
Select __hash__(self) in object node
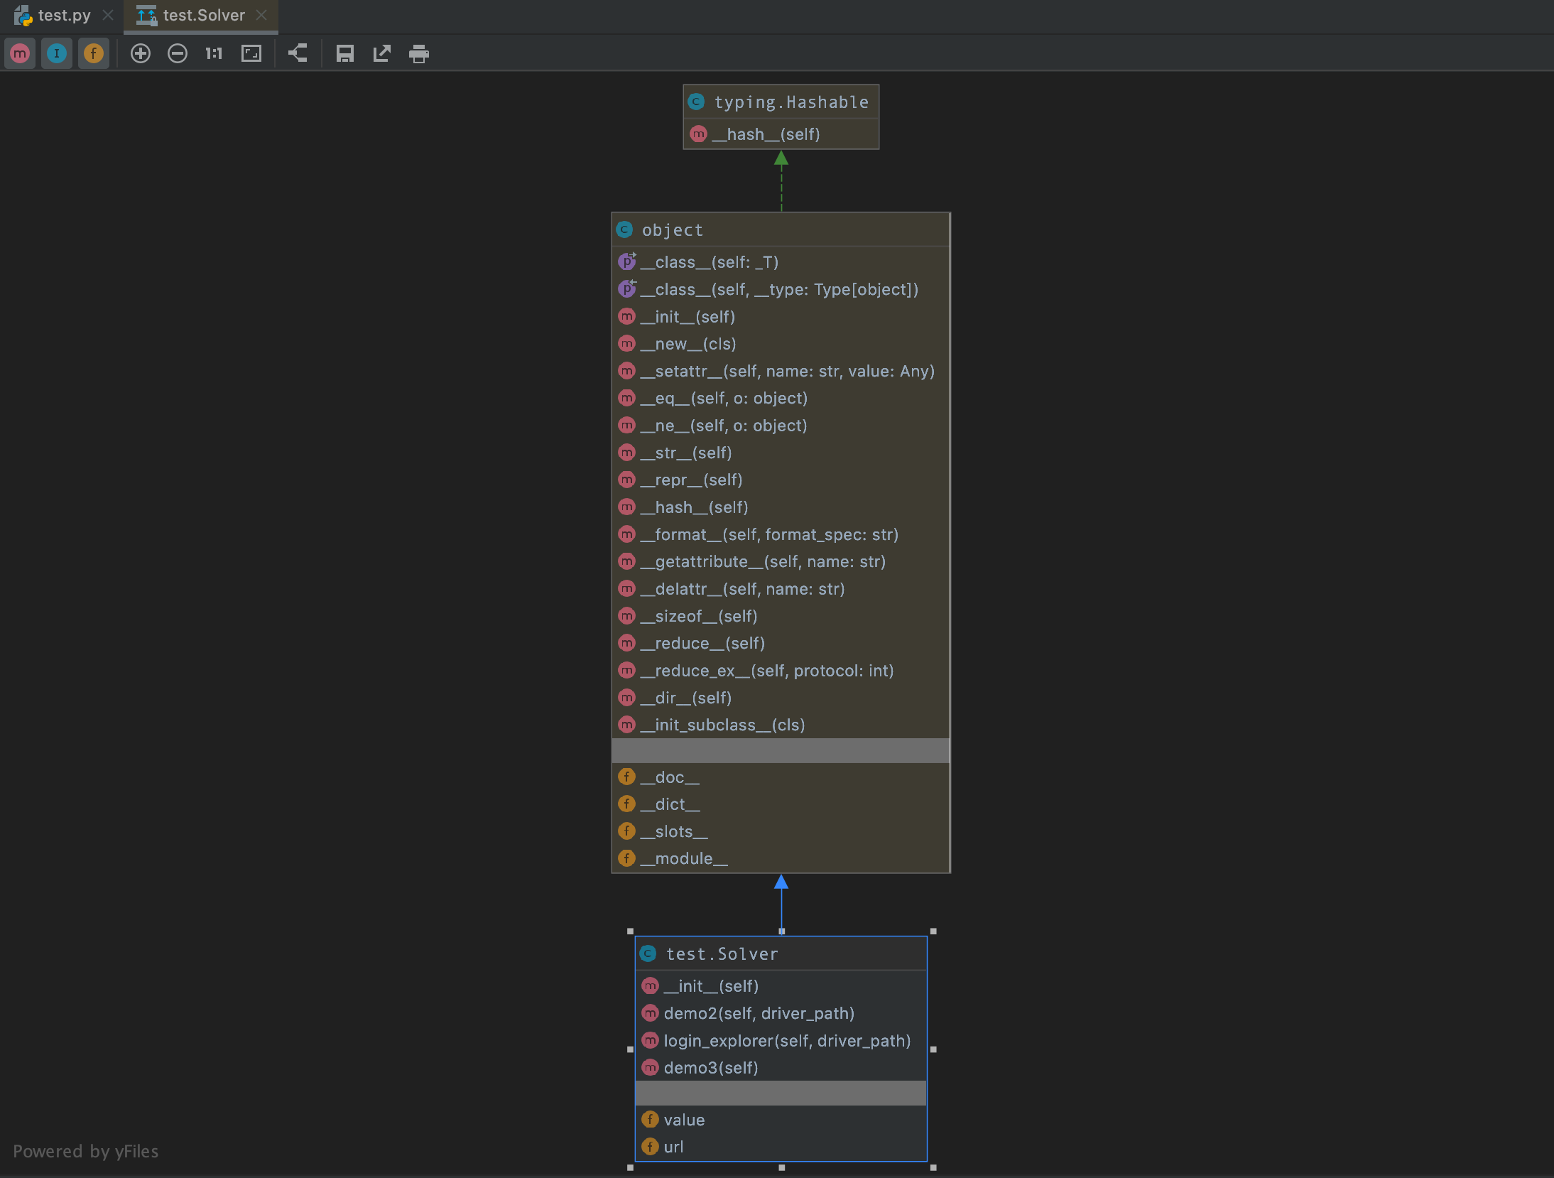pyautogui.click(x=781, y=507)
